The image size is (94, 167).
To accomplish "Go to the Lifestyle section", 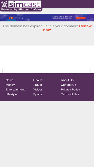I will tap(11, 94).
